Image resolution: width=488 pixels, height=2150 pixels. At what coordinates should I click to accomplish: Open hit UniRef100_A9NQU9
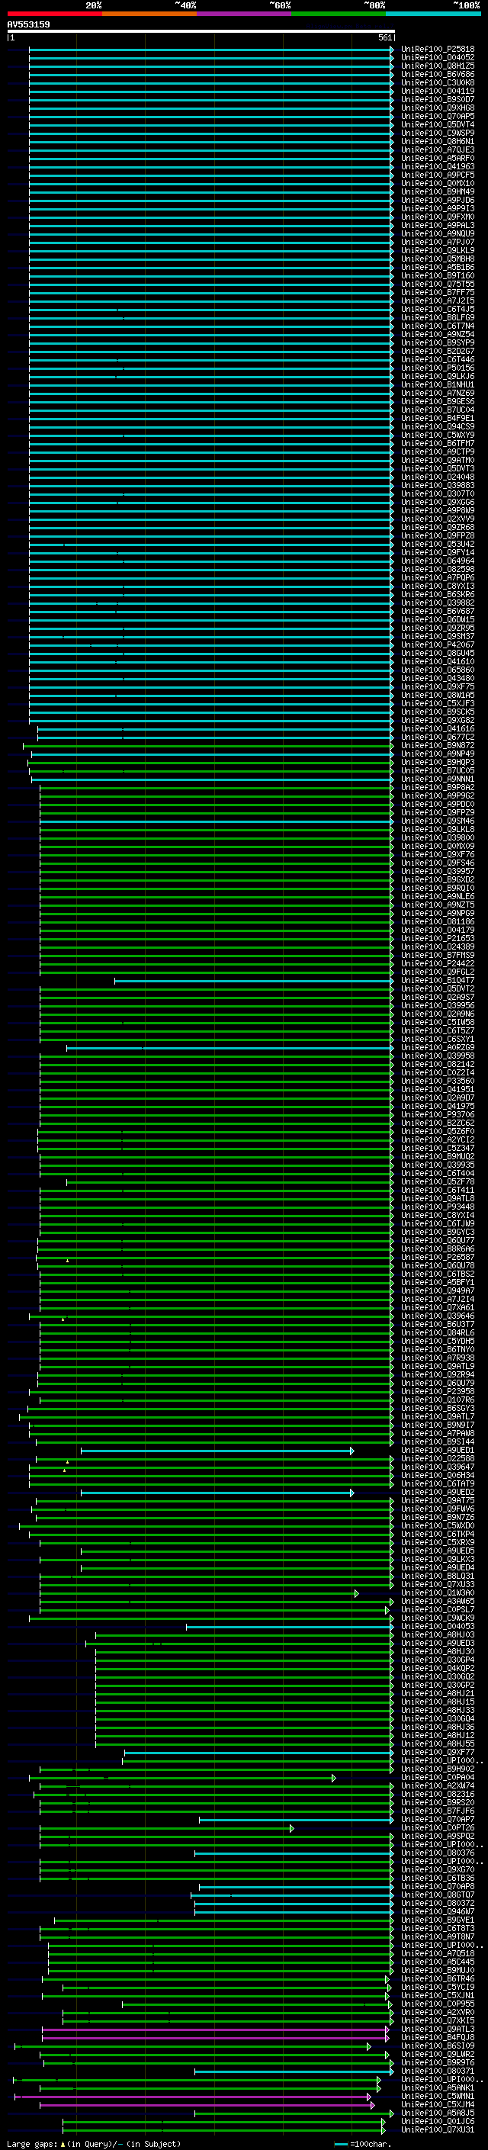(438, 233)
